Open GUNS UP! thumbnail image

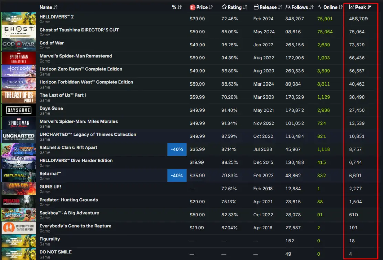pyautogui.click(x=19, y=189)
